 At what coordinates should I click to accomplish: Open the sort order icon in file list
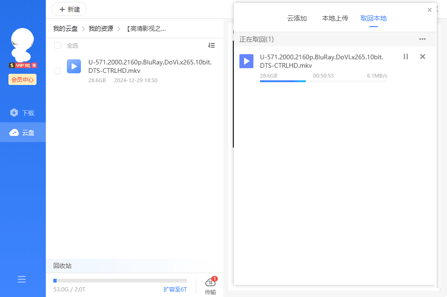point(211,45)
